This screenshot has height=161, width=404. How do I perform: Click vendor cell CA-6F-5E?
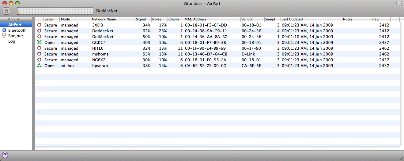tap(251, 66)
